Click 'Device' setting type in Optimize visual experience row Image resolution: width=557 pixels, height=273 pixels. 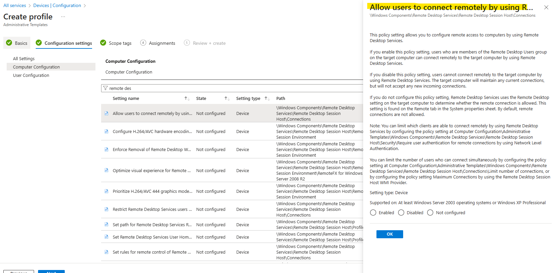coord(243,170)
